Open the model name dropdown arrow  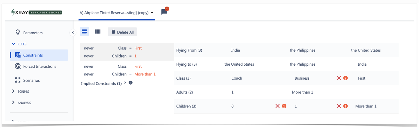pos(152,12)
